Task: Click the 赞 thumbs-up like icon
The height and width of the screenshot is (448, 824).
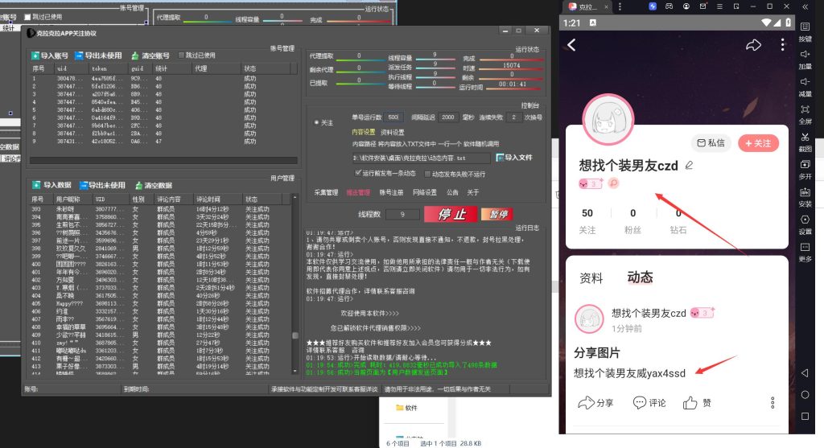Action: coord(690,403)
